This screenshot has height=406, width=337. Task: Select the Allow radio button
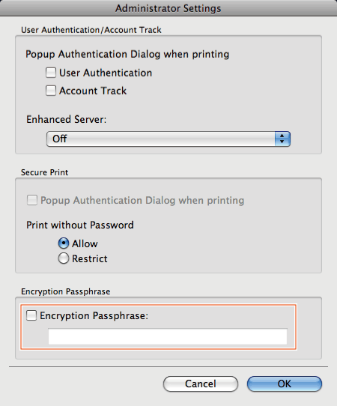coord(64,243)
